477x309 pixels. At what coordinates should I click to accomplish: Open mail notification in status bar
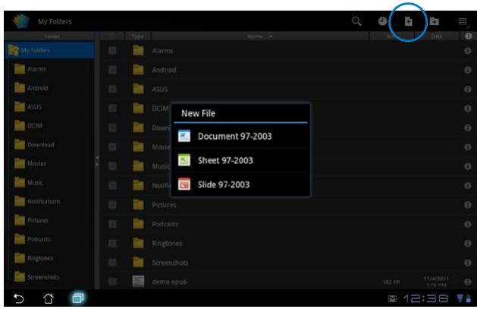point(392,298)
